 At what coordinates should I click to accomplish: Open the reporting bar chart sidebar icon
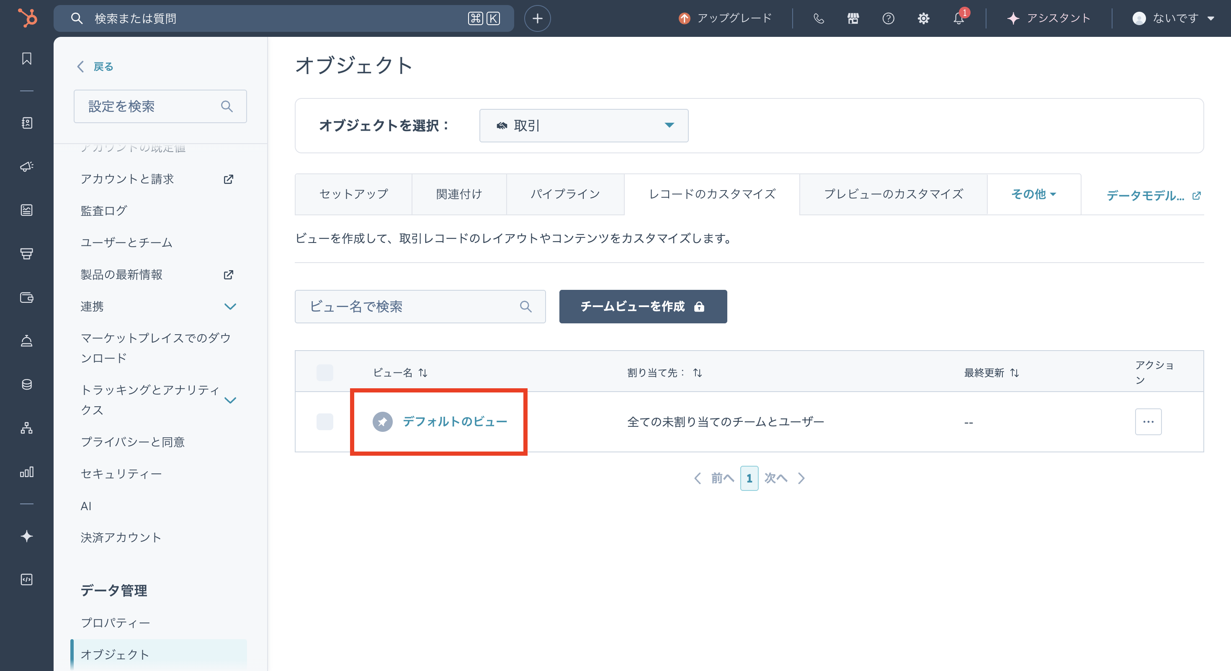(27, 472)
